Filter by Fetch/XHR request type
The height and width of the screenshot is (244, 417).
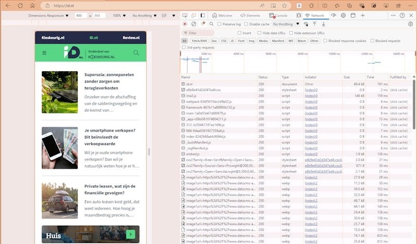[x=200, y=41]
